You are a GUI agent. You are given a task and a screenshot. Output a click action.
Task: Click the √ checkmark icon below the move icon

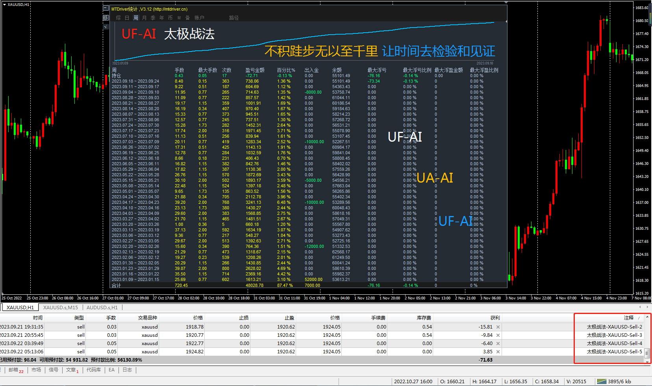106,27
